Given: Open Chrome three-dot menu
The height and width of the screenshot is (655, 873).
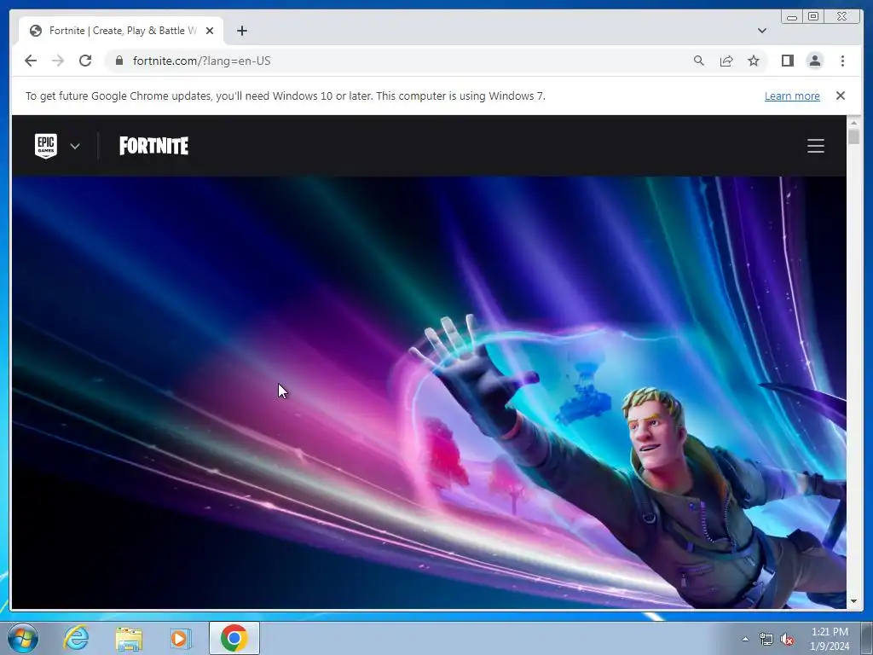Looking at the screenshot, I should point(842,61).
